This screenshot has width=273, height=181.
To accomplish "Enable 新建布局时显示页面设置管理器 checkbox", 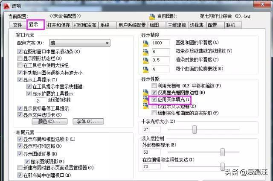I will point(20,168).
